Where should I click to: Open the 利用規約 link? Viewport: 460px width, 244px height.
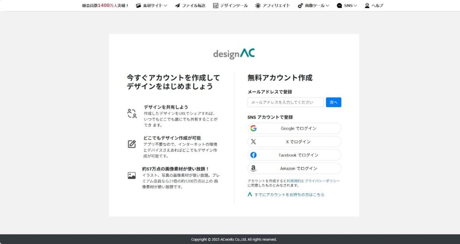pos(293,181)
